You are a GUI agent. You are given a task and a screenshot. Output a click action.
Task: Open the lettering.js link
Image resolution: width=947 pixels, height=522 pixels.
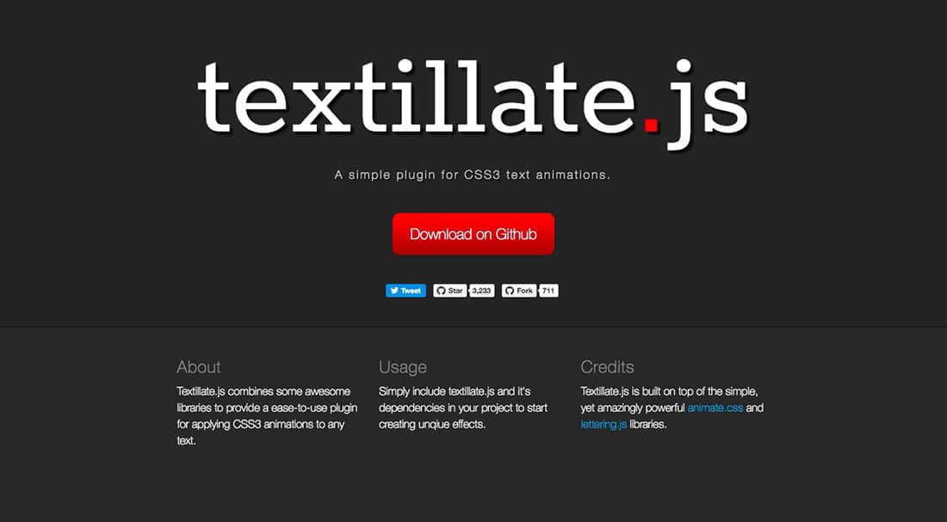604,424
